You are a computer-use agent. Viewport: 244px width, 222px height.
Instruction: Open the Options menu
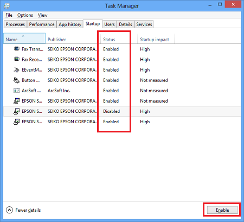pos(25,15)
